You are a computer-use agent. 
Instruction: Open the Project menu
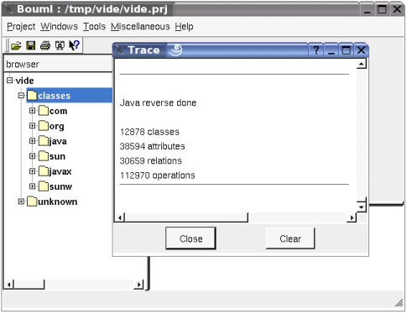pos(21,27)
